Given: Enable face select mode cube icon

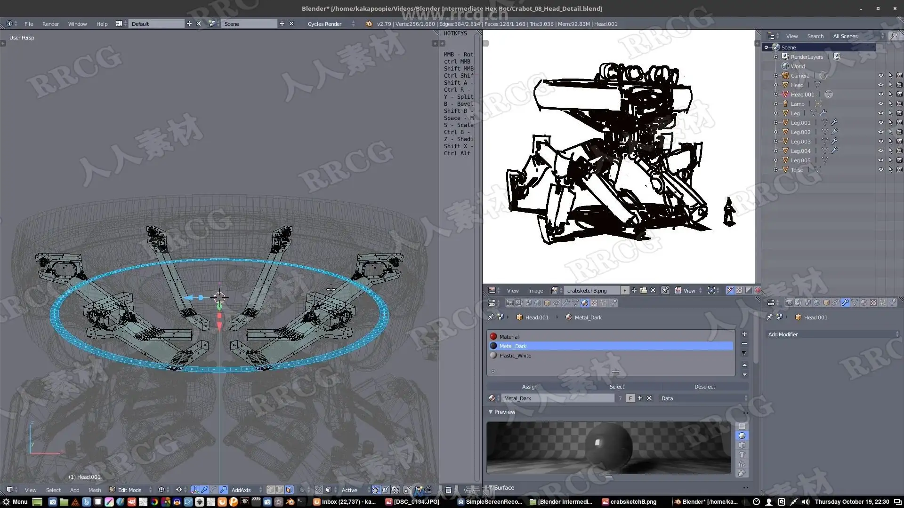Looking at the screenshot, I should (x=289, y=490).
